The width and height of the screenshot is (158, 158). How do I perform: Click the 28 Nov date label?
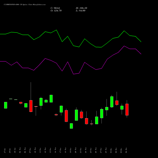point(106,150)
